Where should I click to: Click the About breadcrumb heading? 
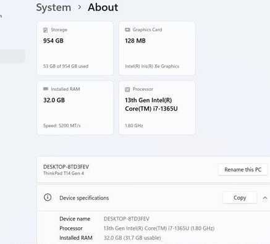(103, 7)
